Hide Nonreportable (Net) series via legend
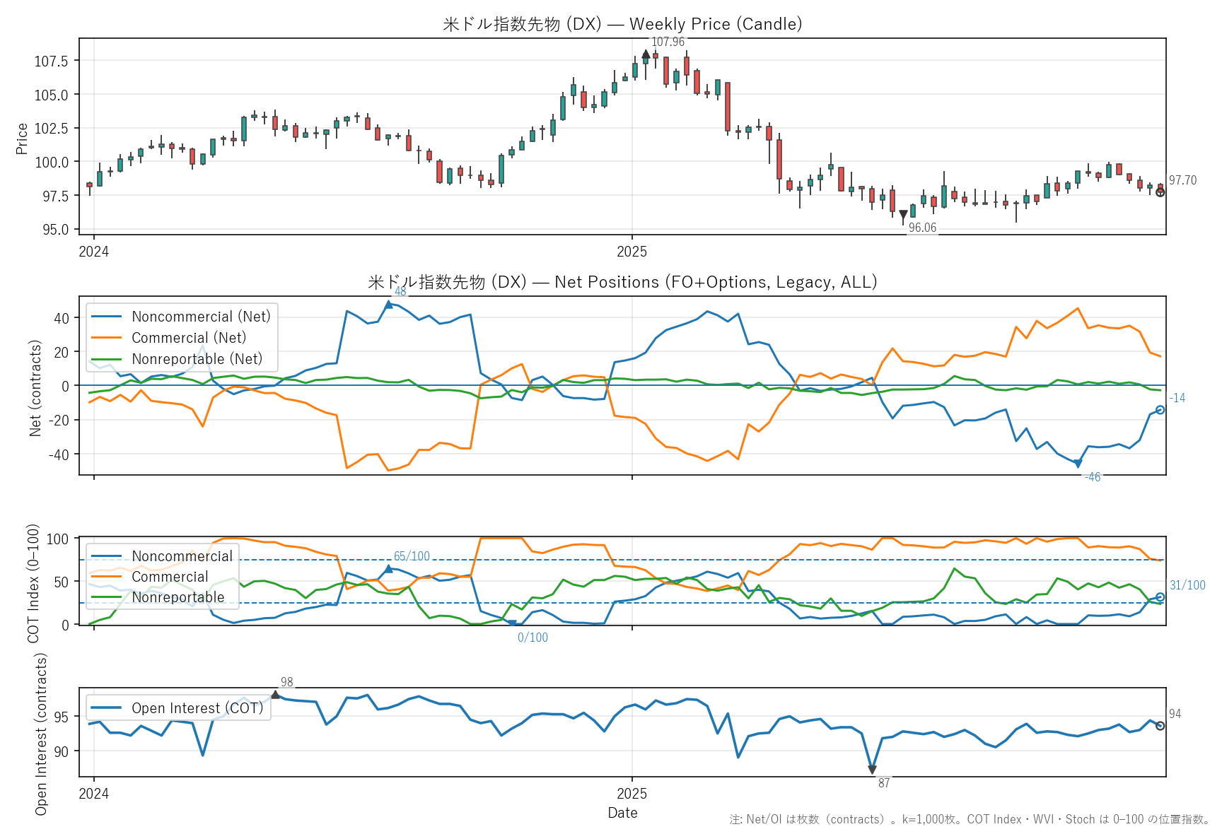This screenshot has width=1222, height=834. [x=197, y=359]
